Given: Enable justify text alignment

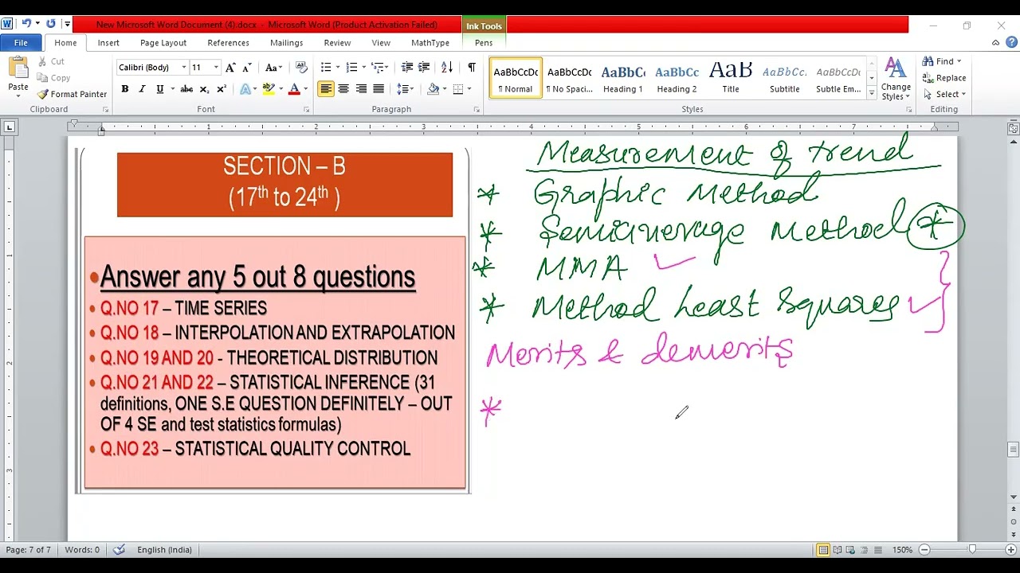Looking at the screenshot, I should [379, 89].
